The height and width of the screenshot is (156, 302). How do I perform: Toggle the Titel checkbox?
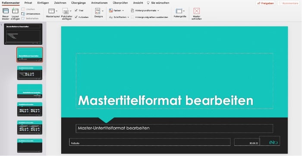(76, 10)
